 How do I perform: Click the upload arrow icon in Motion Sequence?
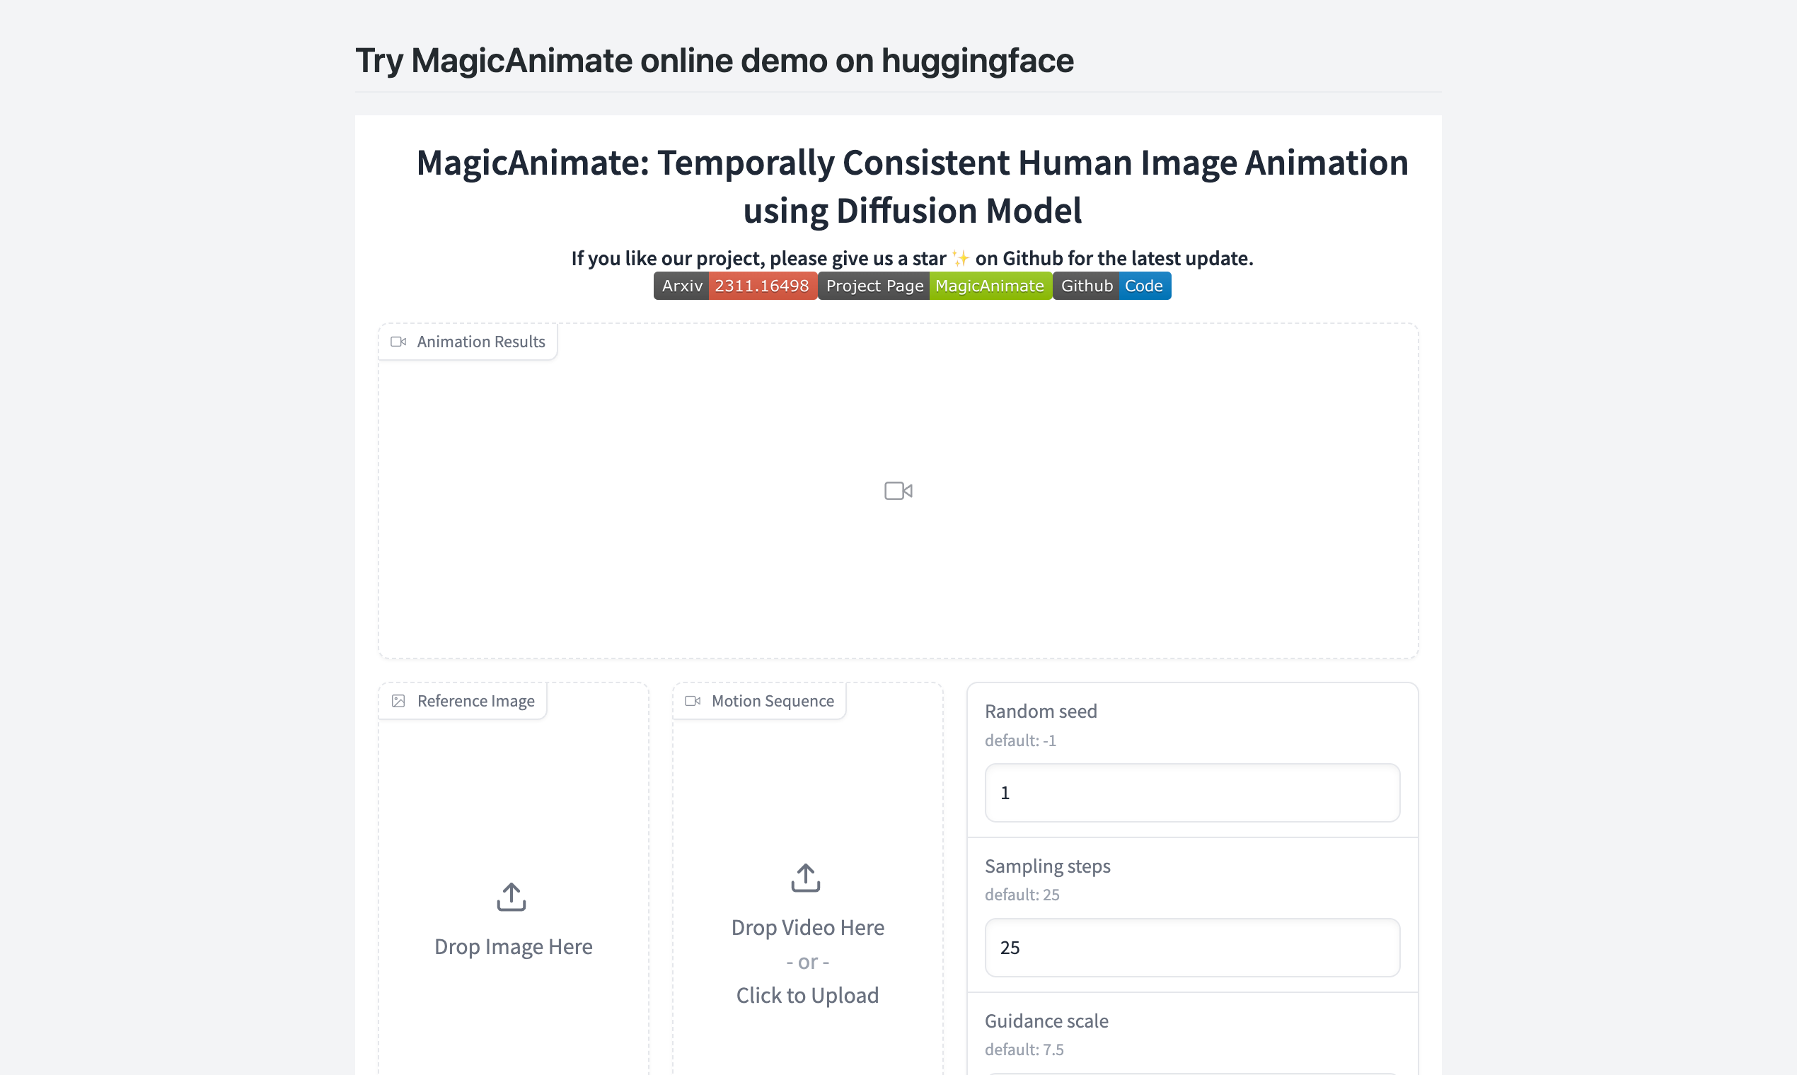tap(806, 877)
